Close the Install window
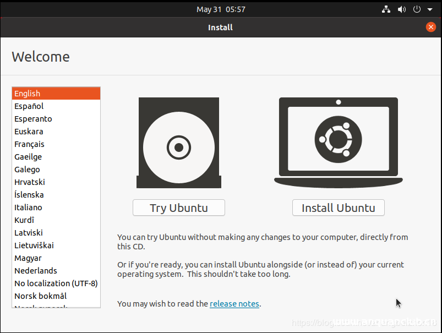442x333 pixels. [x=430, y=26]
